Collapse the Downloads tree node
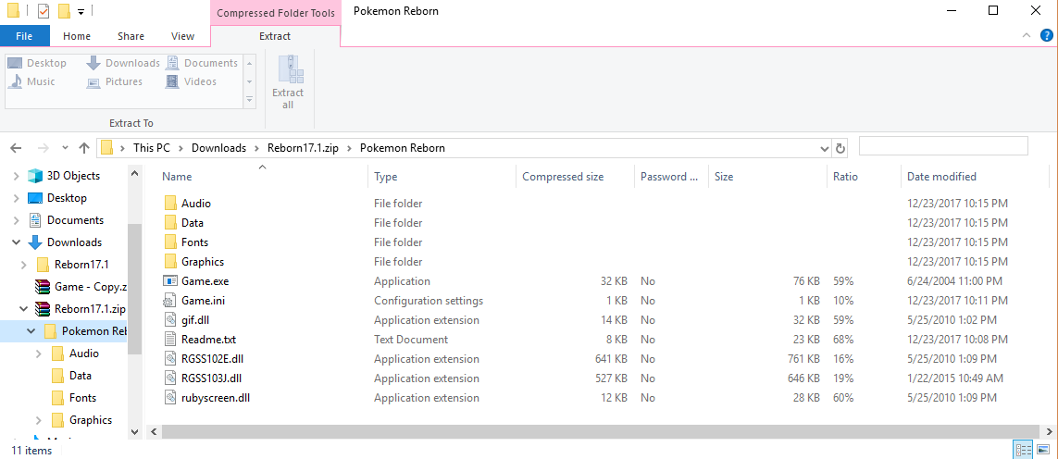The height and width of the screenshot is (459, 1058). 16,242
